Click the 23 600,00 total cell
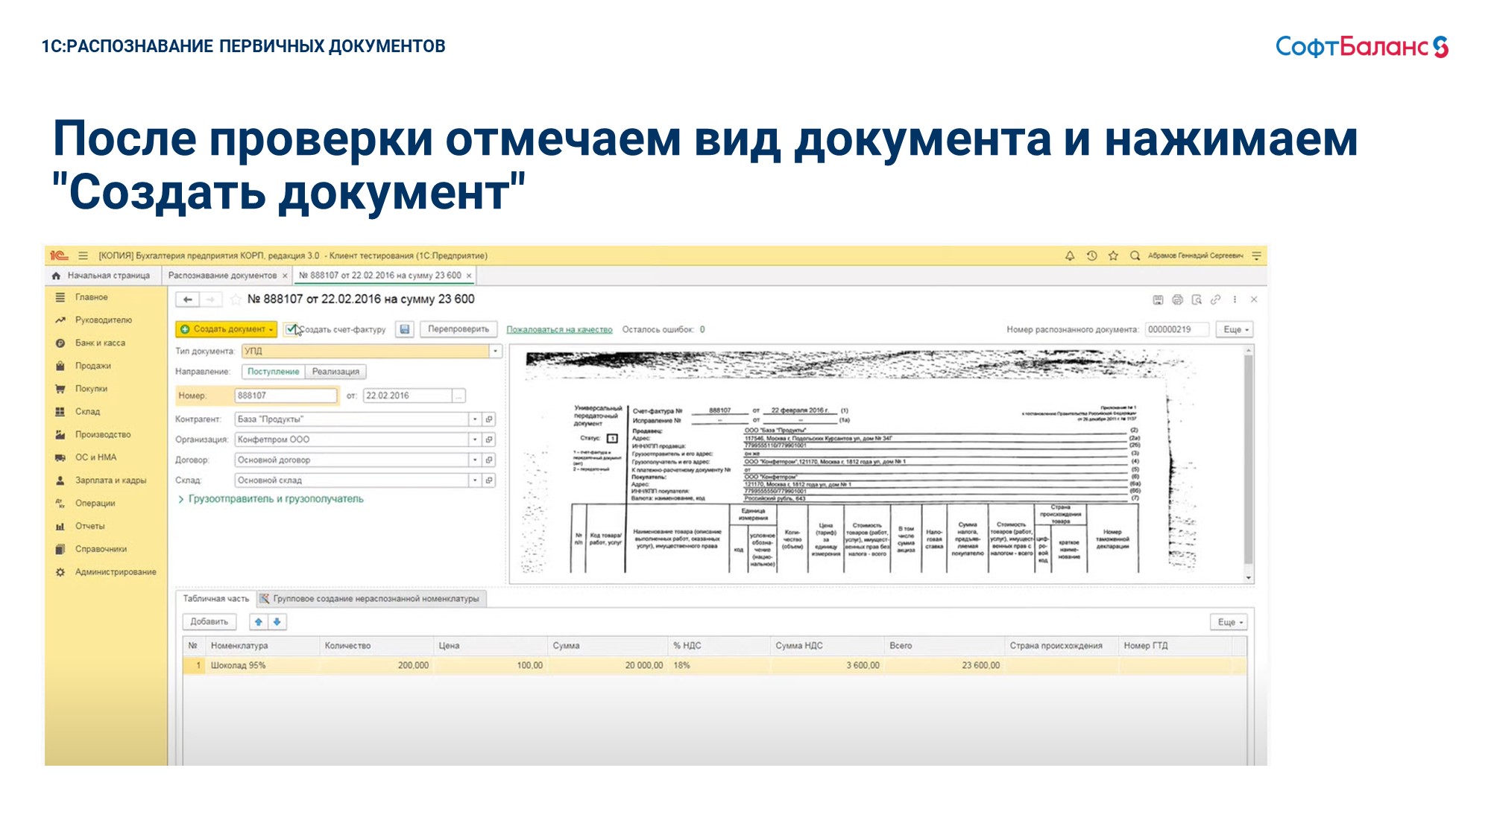 point(944,665)
